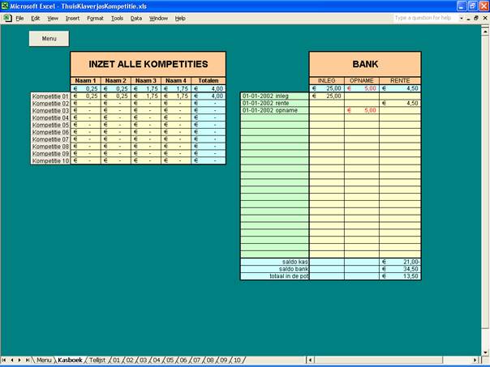Open the File menu
490x367 pixels.
(x=19, y=19)
